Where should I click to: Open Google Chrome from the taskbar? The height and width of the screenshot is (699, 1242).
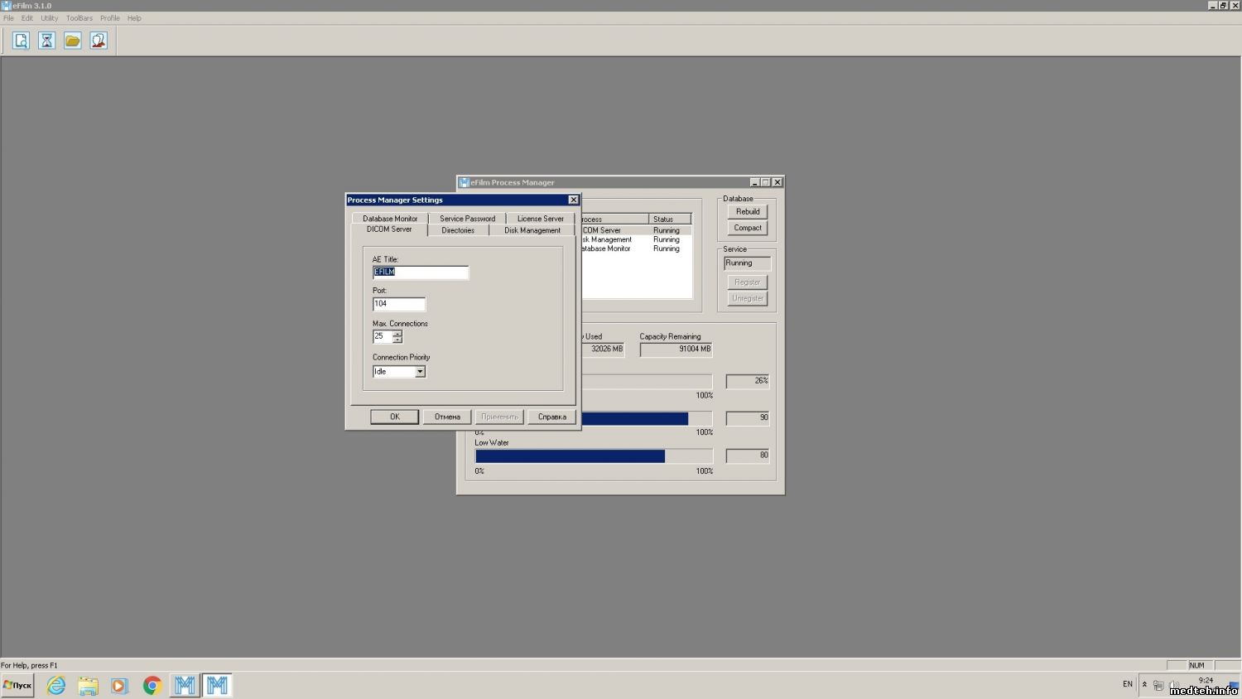152,685
